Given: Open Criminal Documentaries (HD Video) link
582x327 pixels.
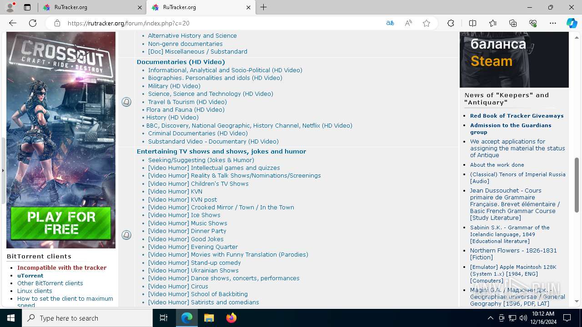Looking at the screenshot, I should click(x=198, y=133).
